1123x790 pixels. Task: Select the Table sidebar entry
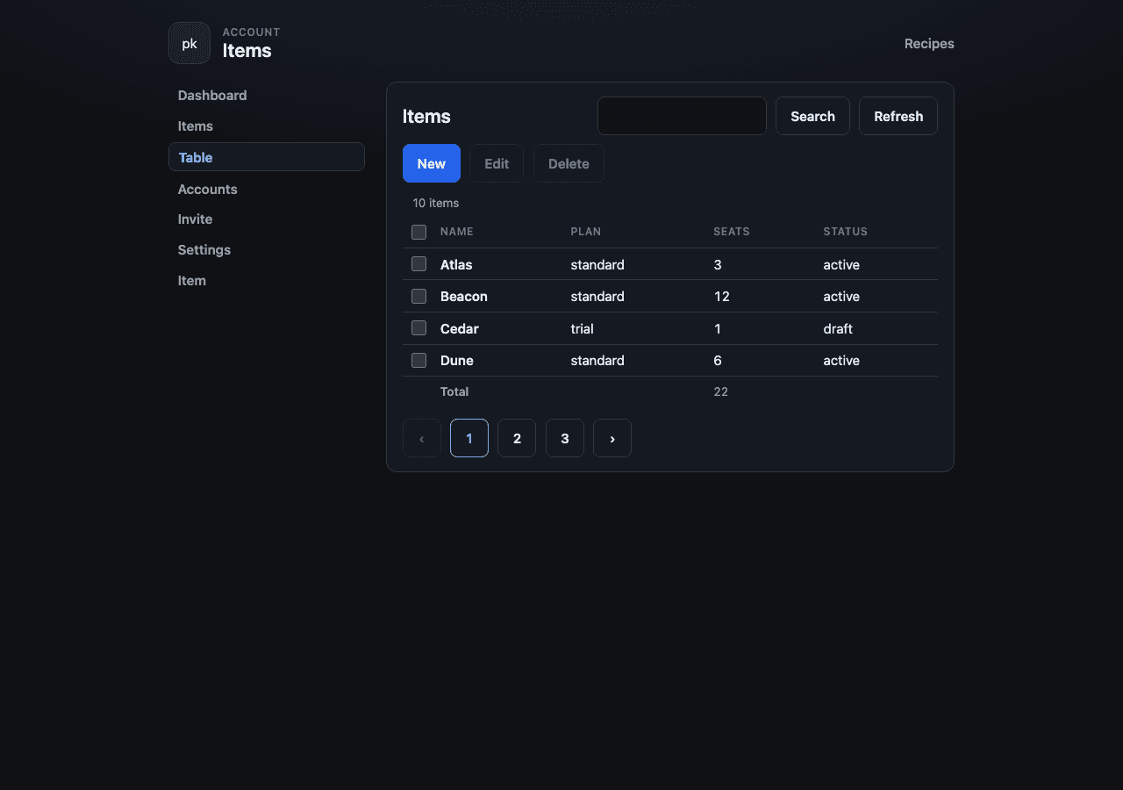(x=267, y=157)
